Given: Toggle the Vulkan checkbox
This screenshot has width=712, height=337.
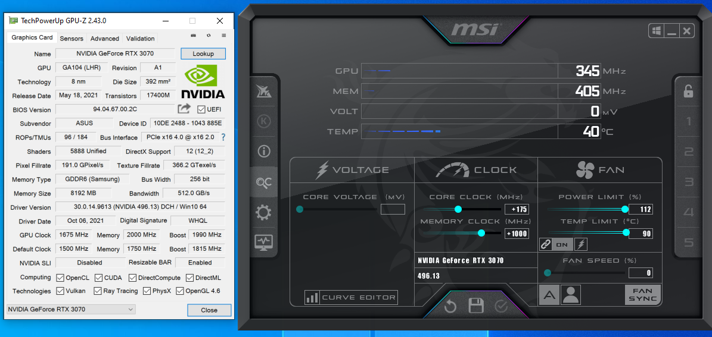Looking at the screenshot, I should (60, 291).
